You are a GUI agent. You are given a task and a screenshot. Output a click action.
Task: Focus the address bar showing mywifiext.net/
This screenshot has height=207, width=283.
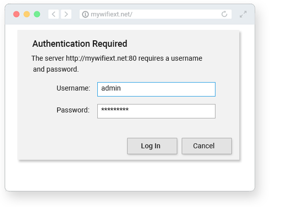click(155, 14)
